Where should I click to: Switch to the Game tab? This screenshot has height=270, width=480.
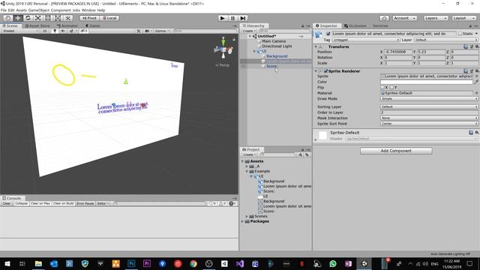coord(93,25)
